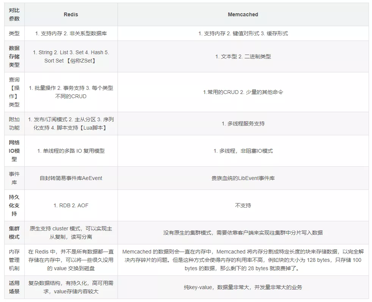Click the '不支持' cell
This screenshot has height=302, width=372.
point(243,205)
